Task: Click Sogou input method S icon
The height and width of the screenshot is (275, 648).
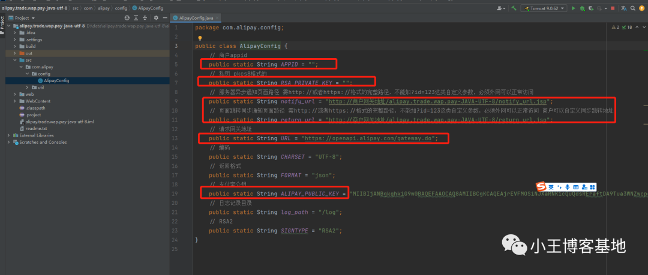Action: (541, 187)
